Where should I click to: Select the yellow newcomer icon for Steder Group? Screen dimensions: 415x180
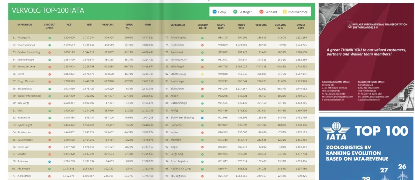pyautogui.click(x=202, y=74)
